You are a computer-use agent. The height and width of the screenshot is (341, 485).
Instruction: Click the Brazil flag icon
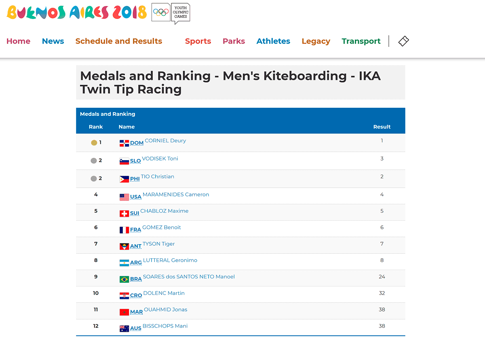coord(124,279)
